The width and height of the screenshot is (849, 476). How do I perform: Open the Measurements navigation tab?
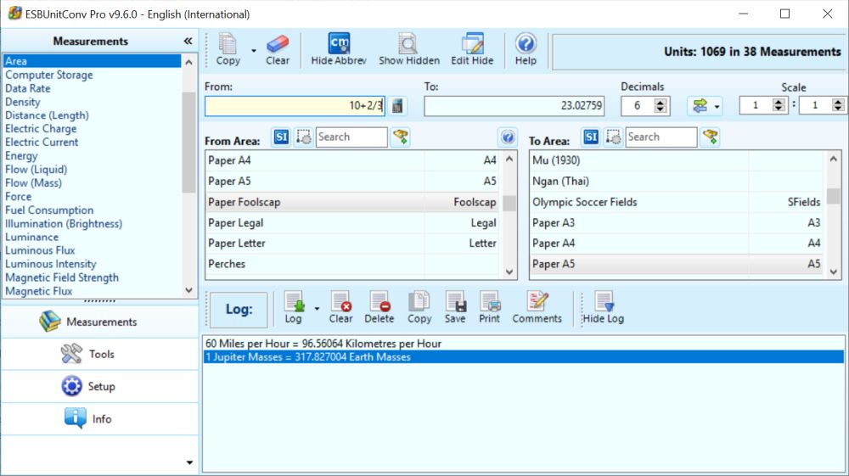(99, 322)
